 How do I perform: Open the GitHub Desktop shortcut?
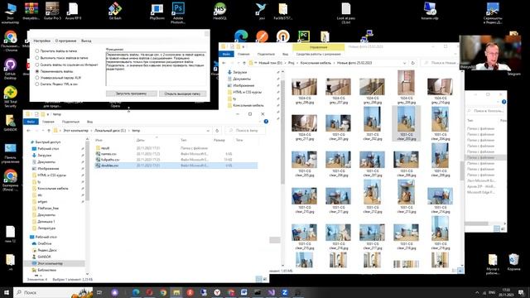10,69
